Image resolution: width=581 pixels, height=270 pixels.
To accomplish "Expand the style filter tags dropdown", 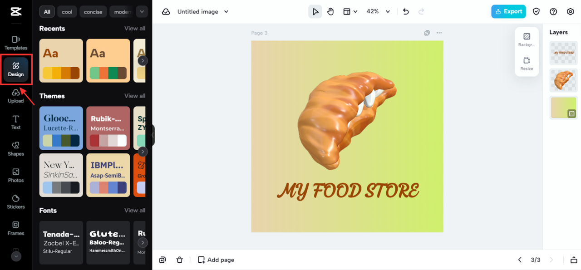I will tap(142, 12).
